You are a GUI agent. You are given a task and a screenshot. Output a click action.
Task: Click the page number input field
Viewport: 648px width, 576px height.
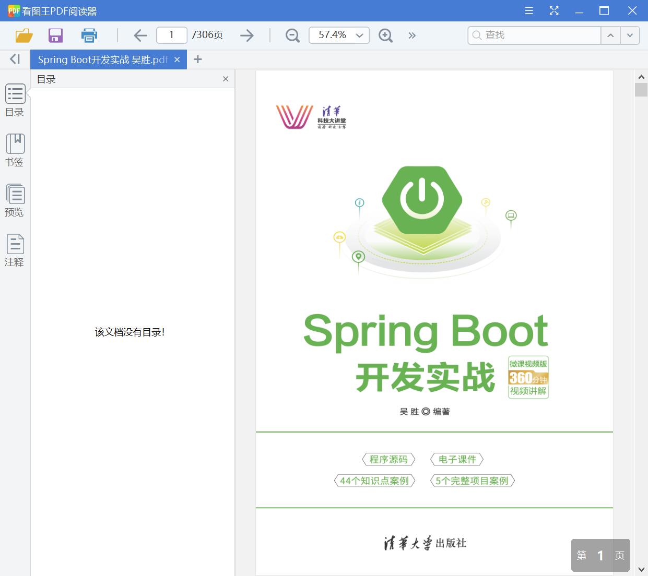point(172,35)
